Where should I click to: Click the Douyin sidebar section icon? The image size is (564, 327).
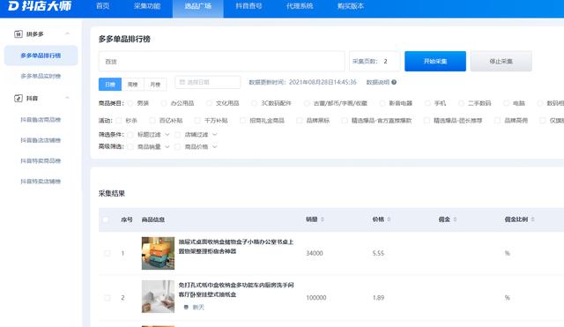coord(19,98)
